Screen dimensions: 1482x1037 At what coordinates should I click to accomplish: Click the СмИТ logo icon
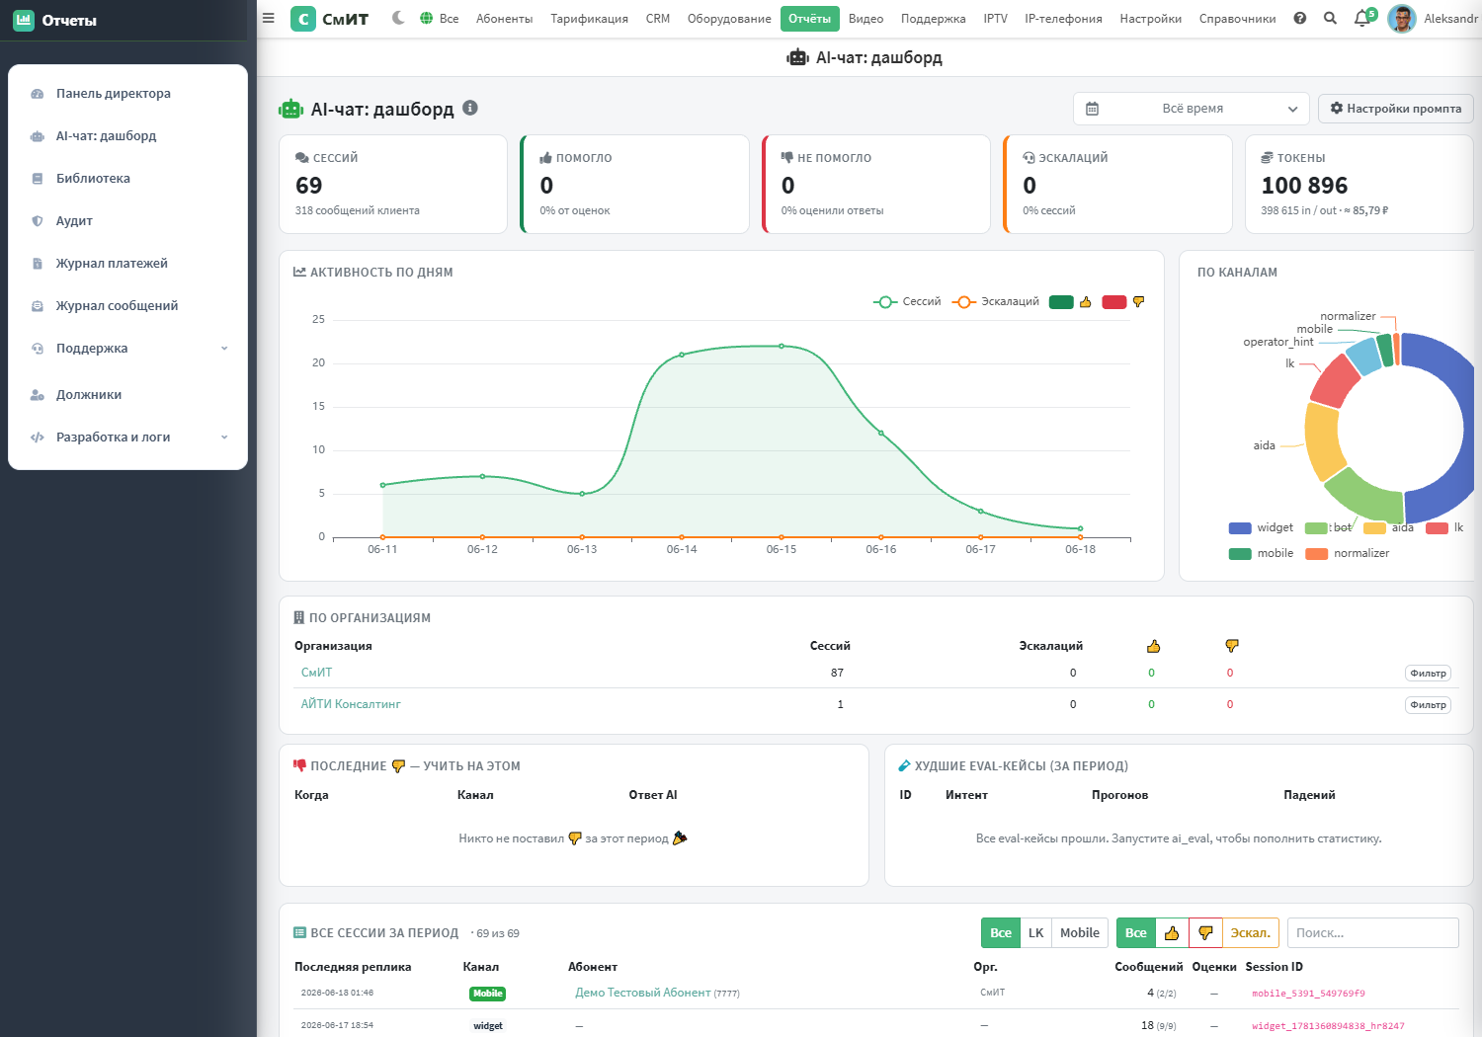pos(303,18)
